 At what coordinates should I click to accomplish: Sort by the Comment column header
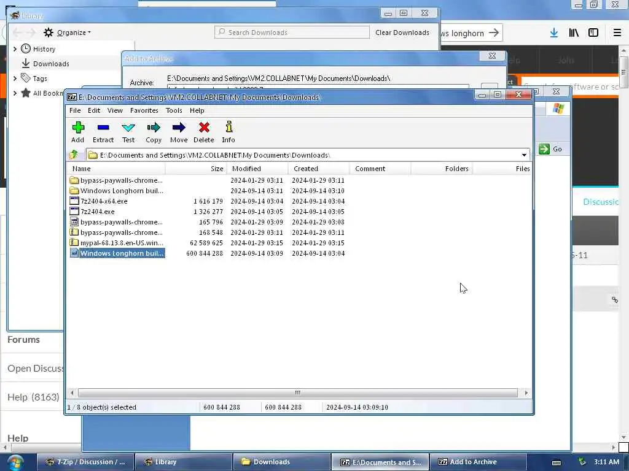tap(380, 169)
